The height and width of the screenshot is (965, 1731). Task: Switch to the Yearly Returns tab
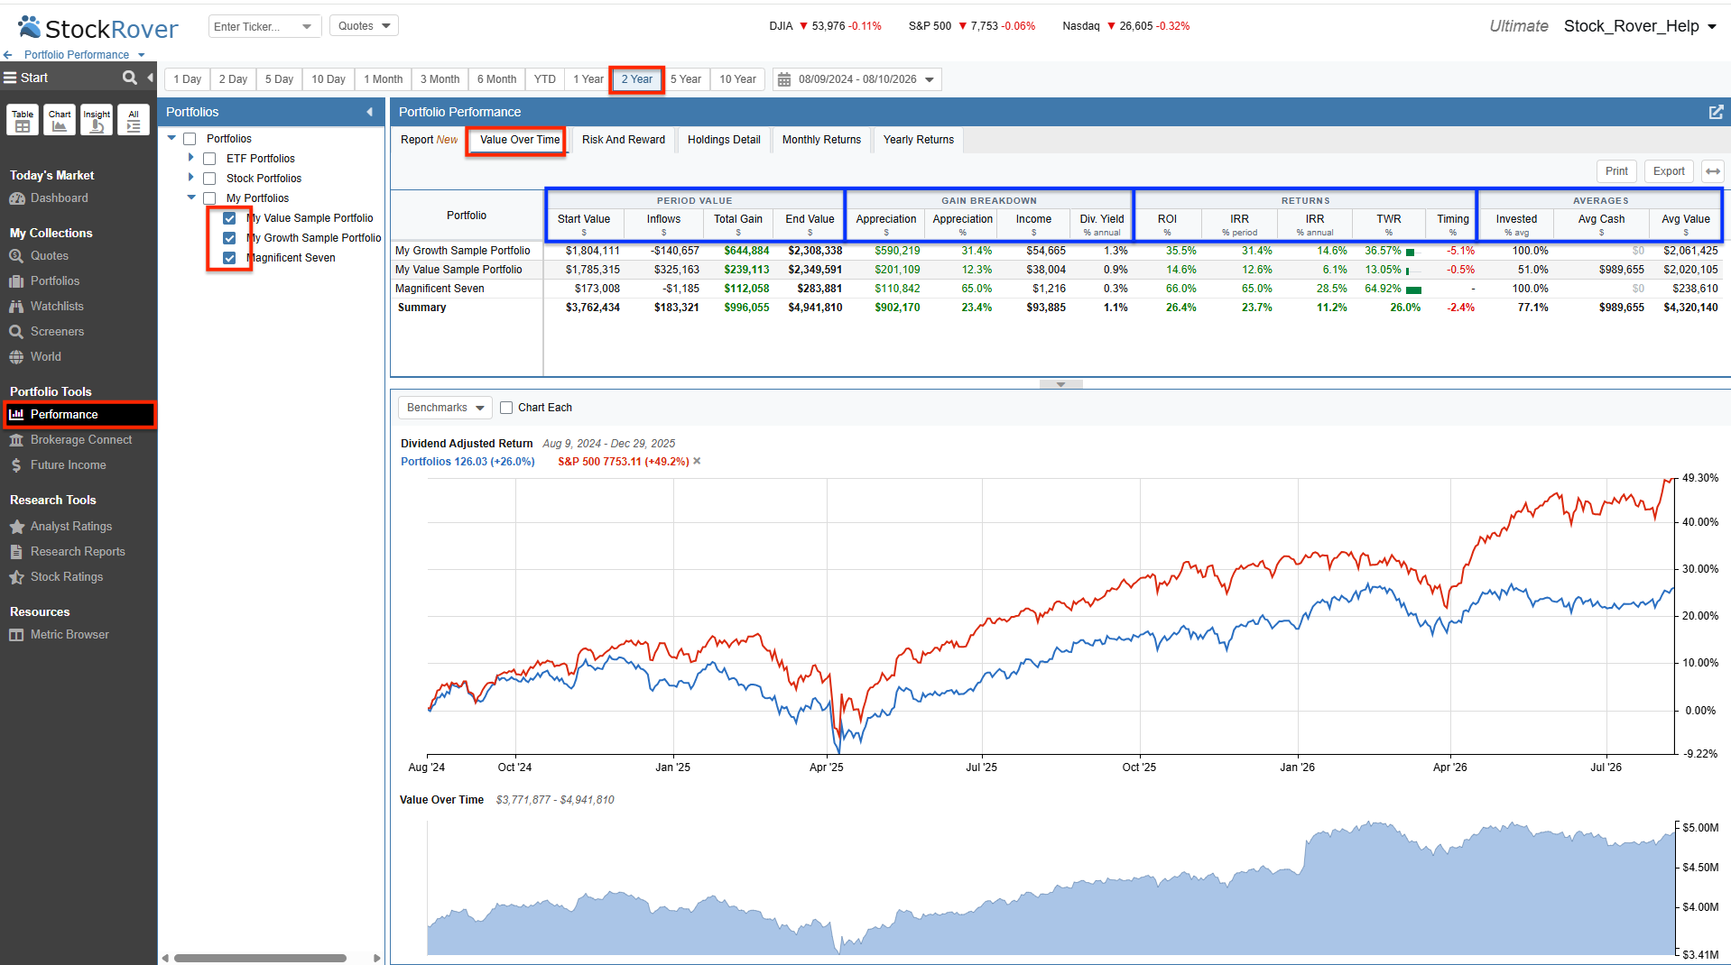(918, 140)
